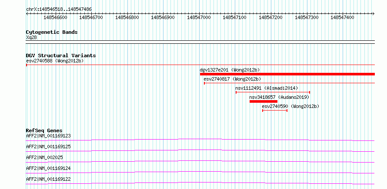Click the DGV Structural Variants track heading

click(x=61, y=55)
